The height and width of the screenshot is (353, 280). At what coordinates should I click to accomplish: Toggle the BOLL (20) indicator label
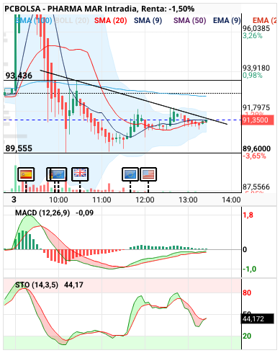tap(72, 20)
